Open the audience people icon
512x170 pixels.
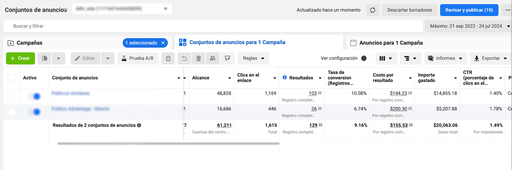pyautogui.click(x=213, y=58)
